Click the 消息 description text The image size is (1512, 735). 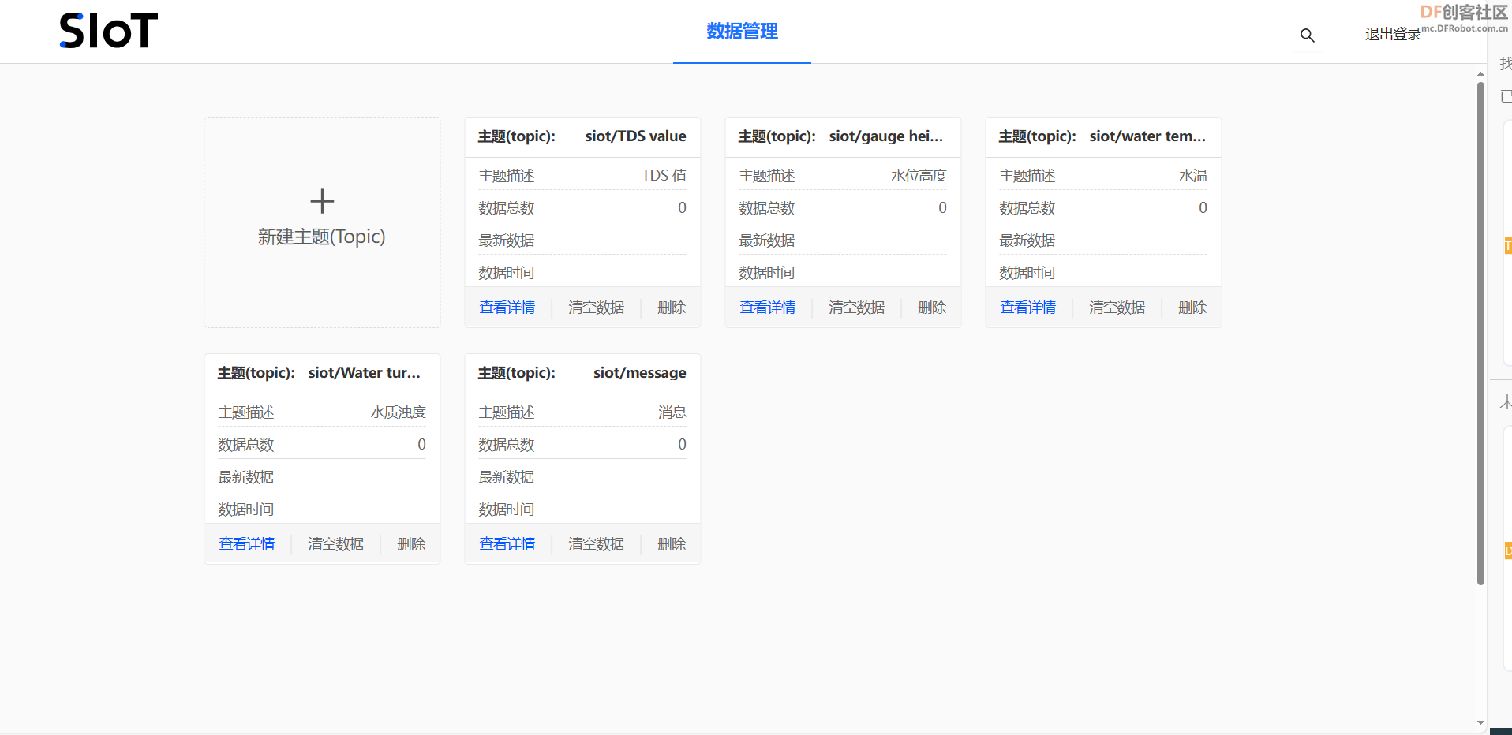coord(672,412)
